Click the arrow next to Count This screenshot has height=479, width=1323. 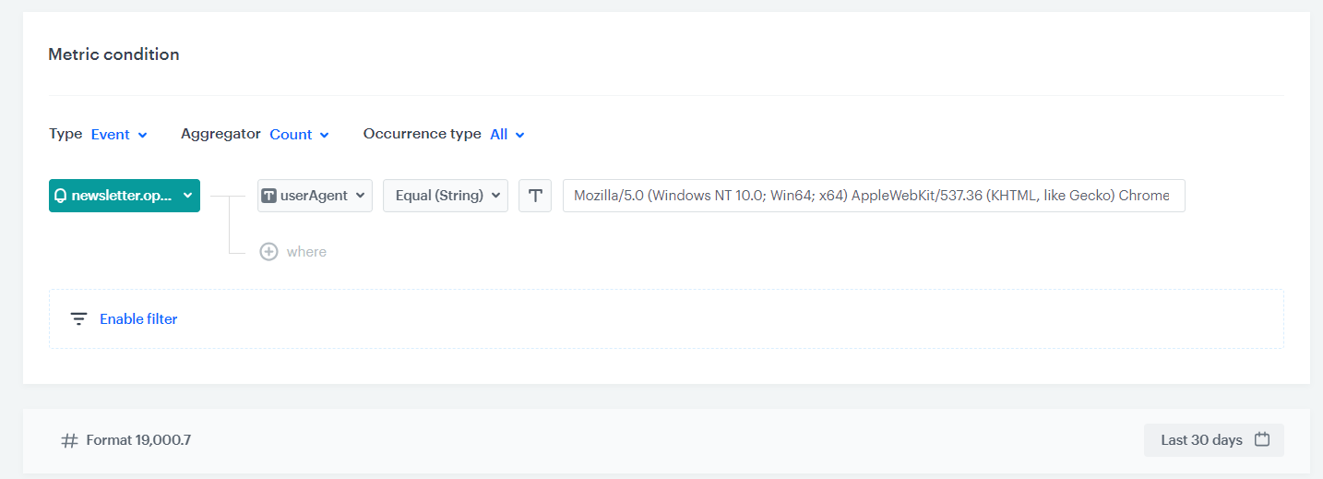[x=325, y=135]
